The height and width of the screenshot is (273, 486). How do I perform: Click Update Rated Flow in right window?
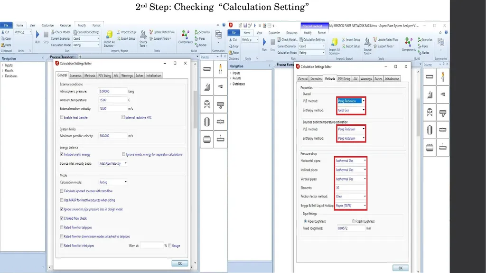386,40
